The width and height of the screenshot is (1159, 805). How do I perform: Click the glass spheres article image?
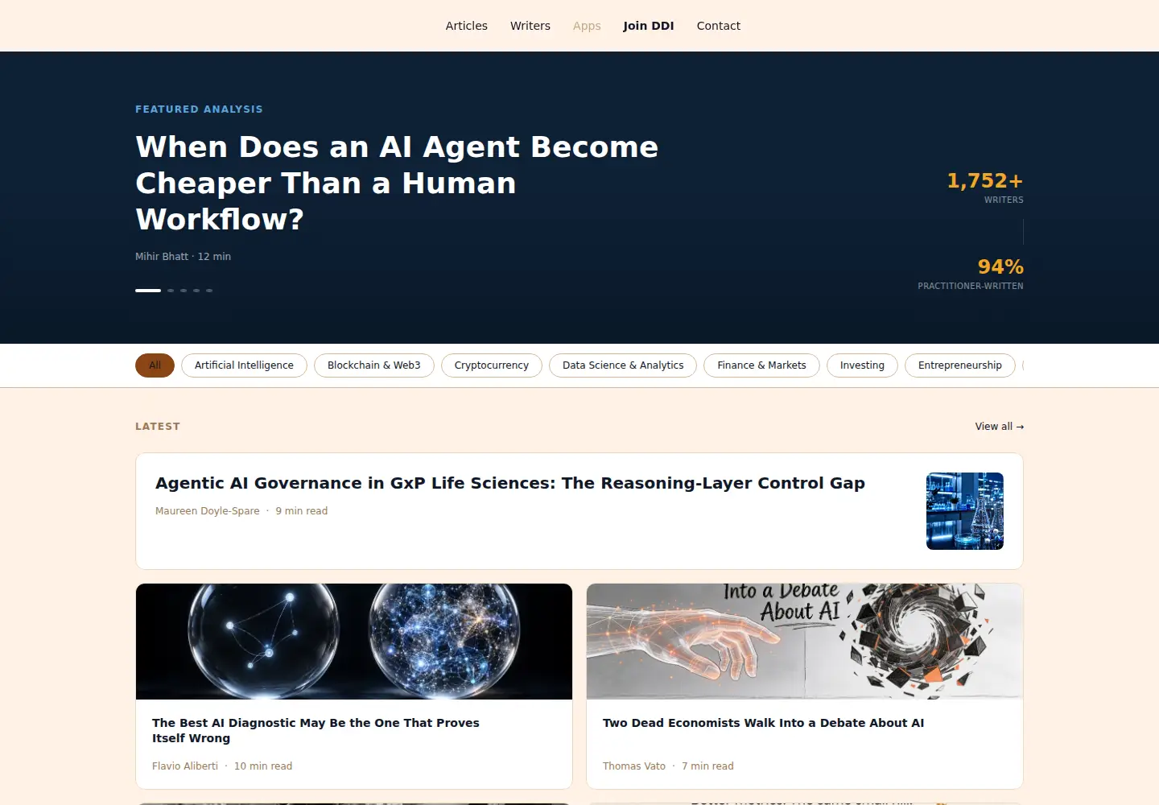(x=354, y=642)
